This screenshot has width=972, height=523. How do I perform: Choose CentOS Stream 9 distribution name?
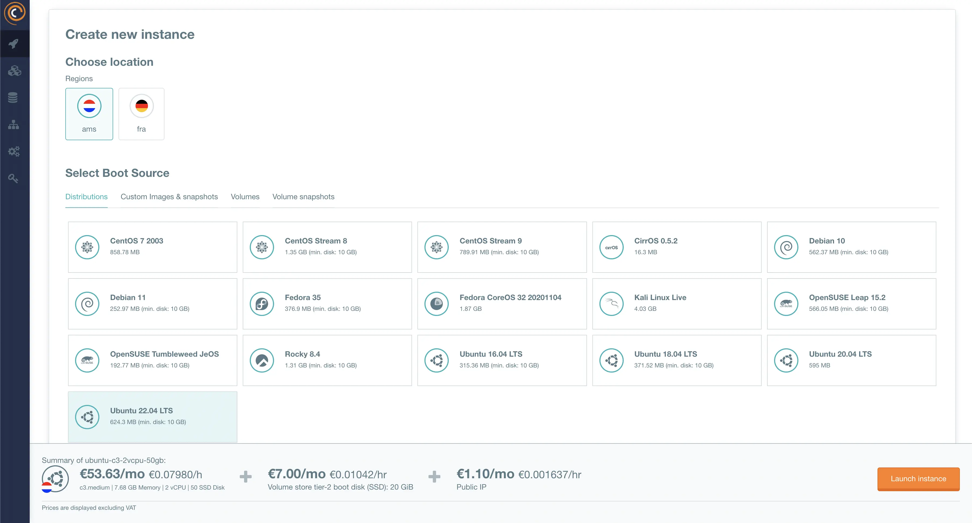(491, 241)
